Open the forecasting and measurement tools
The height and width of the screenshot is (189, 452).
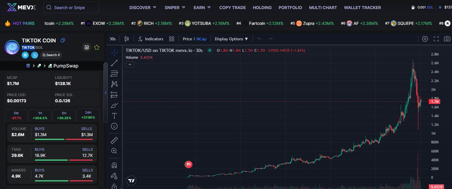(115, 95)
